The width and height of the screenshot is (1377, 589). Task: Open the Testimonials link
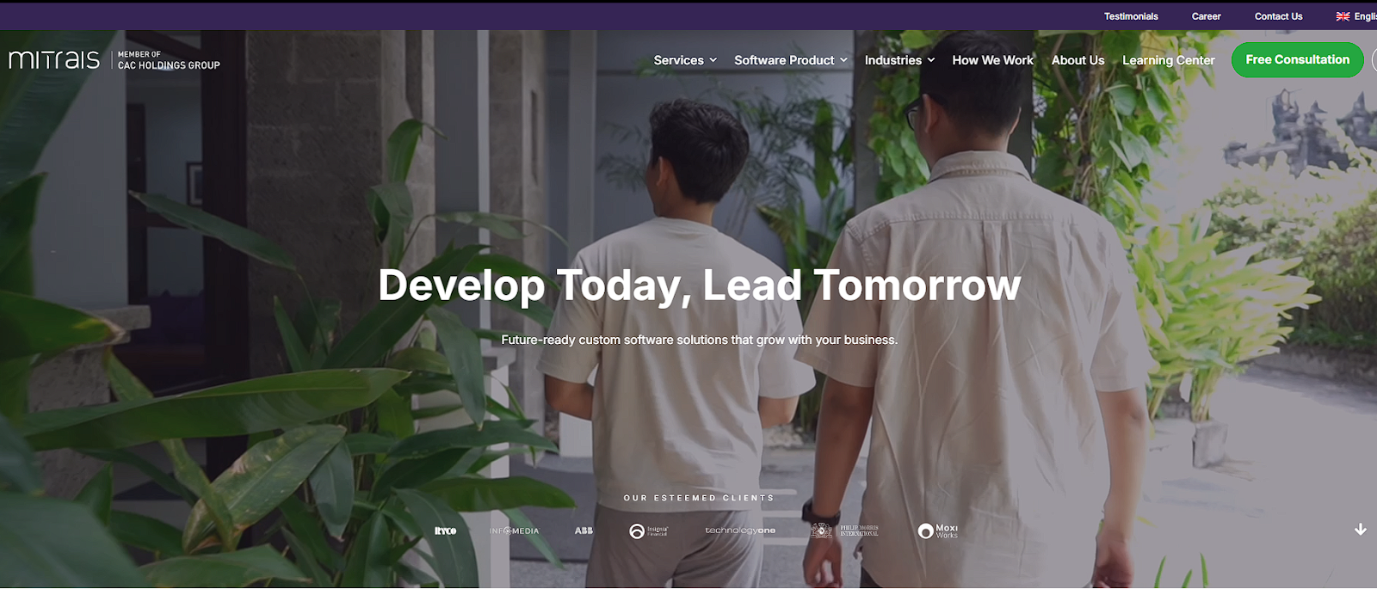(1131, 16)
